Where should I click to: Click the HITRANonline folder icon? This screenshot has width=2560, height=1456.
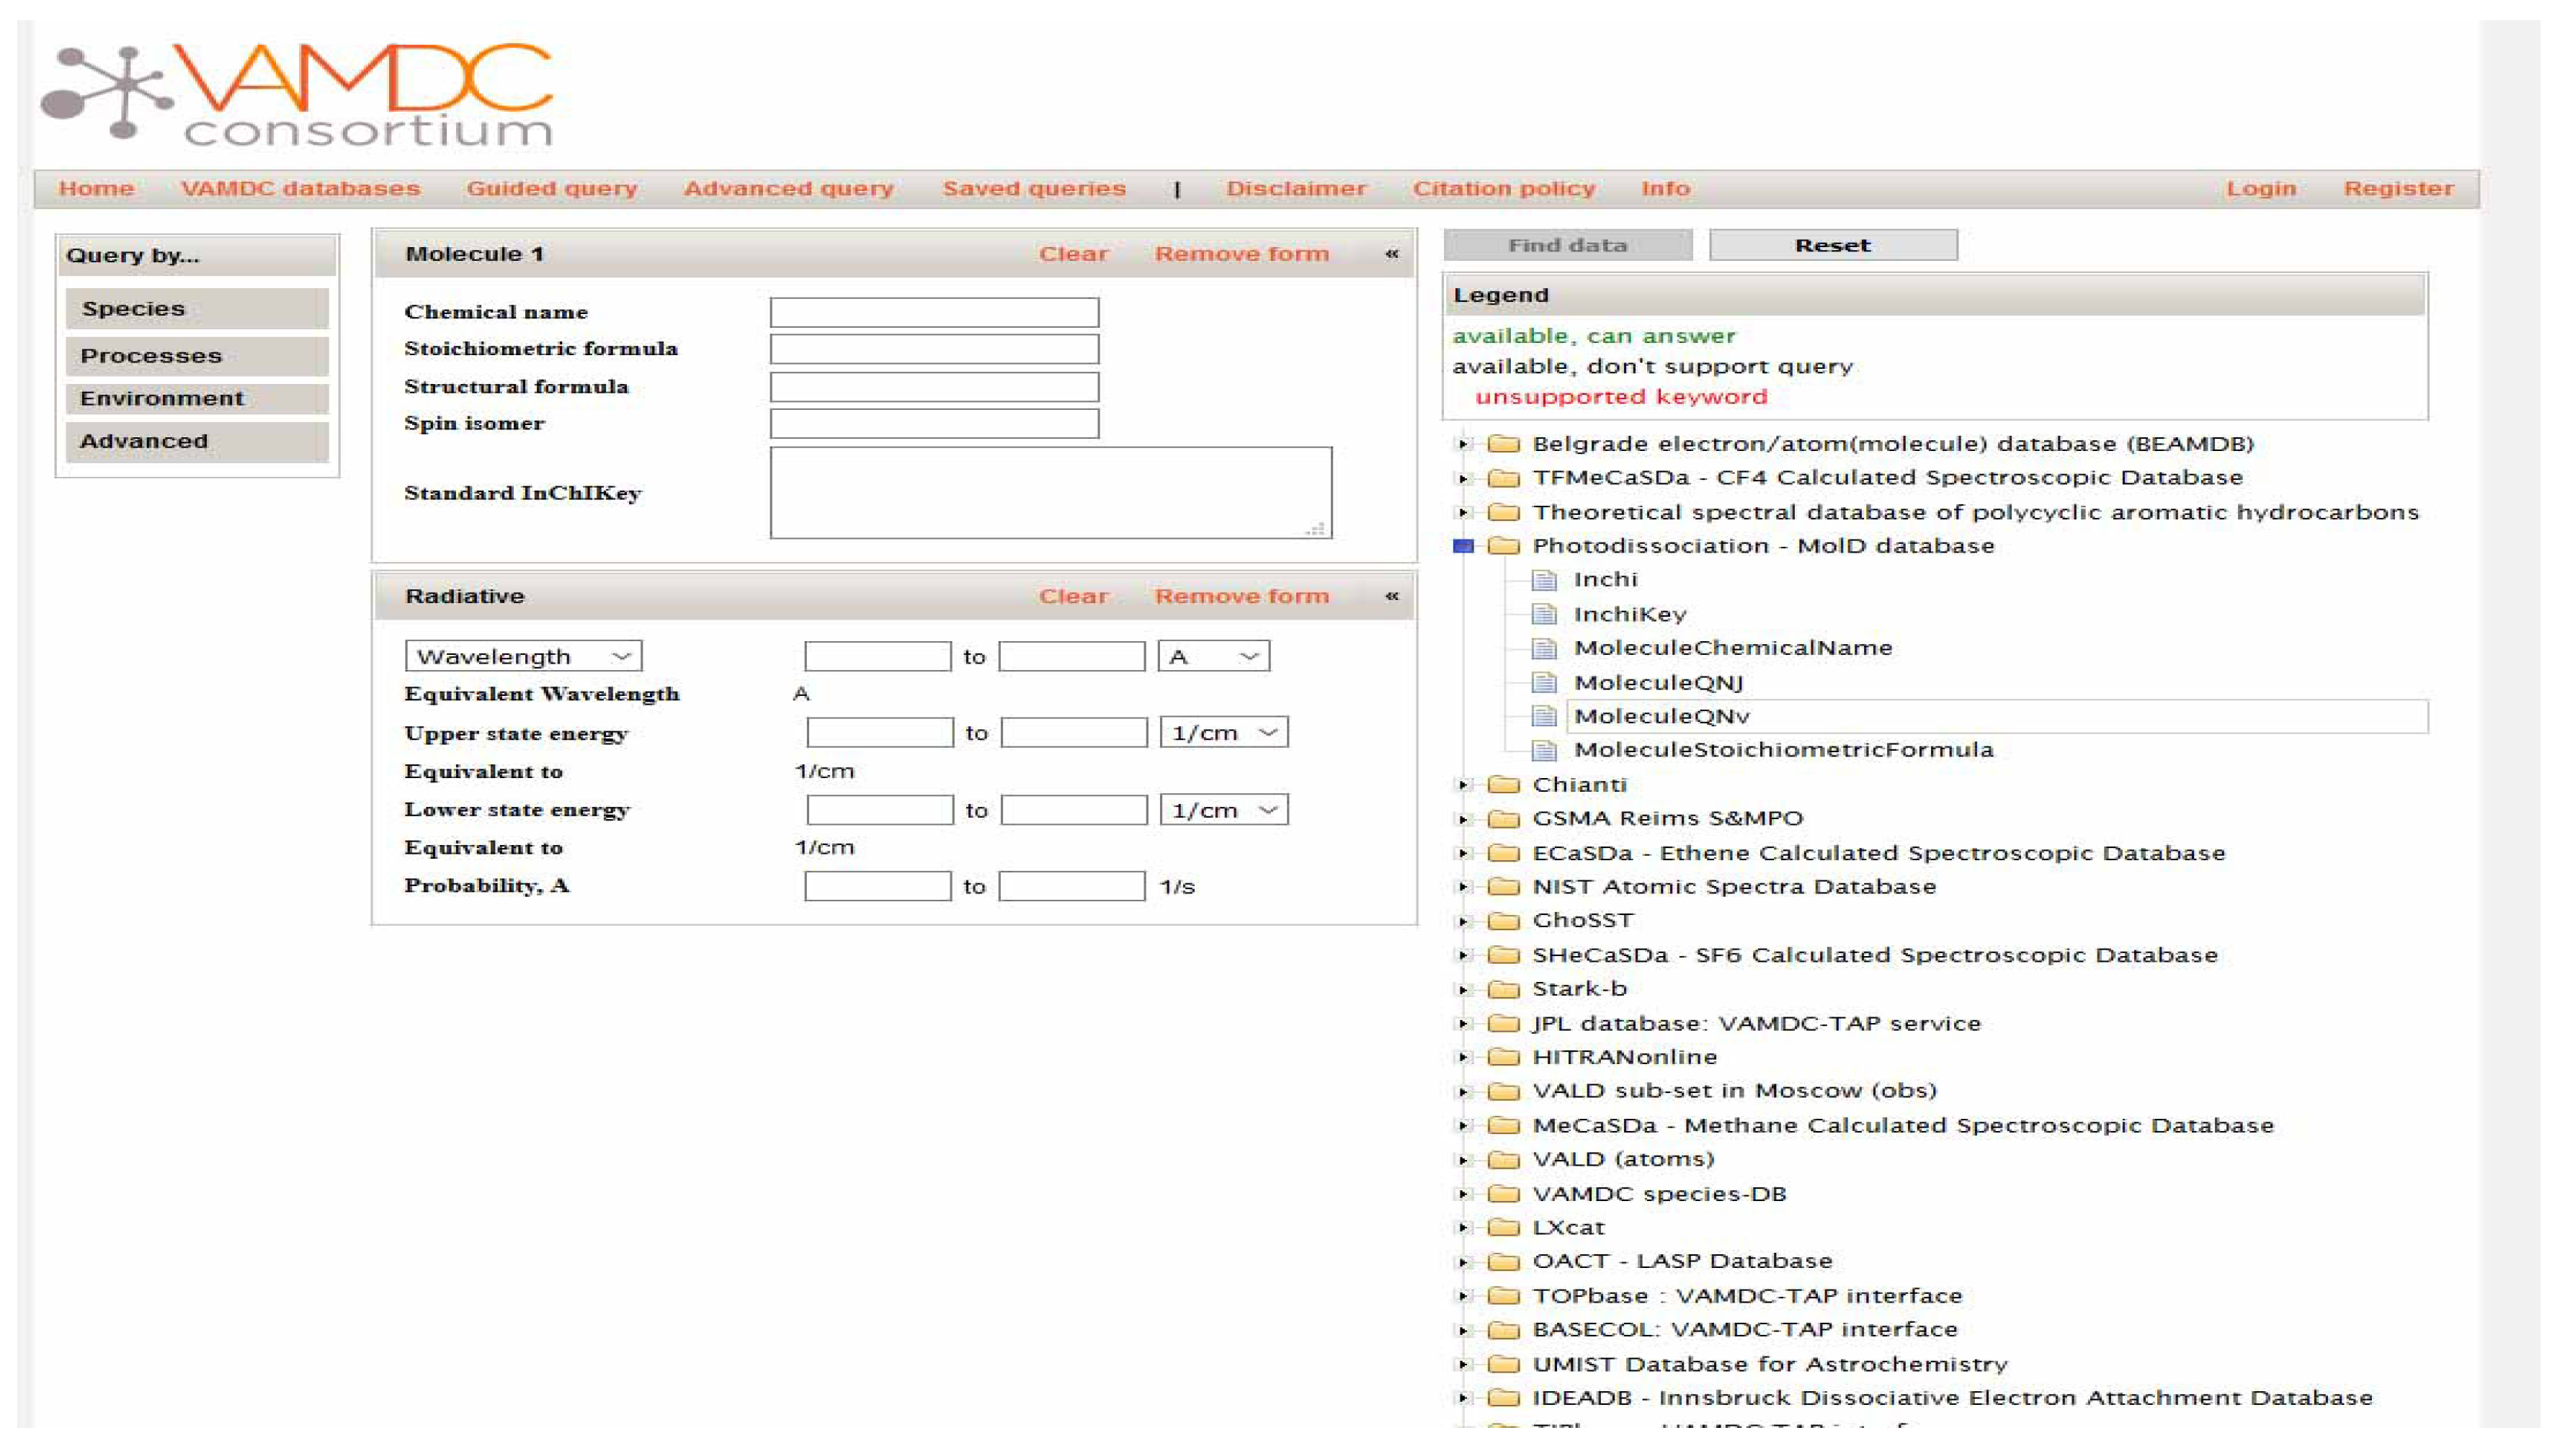(x=1503, y=1057)
